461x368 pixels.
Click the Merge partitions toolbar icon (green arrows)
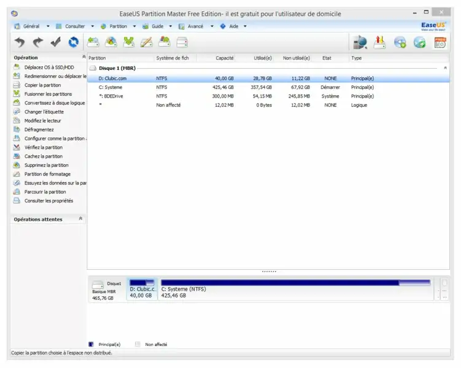pyautogui.click(x=129, y=42)
